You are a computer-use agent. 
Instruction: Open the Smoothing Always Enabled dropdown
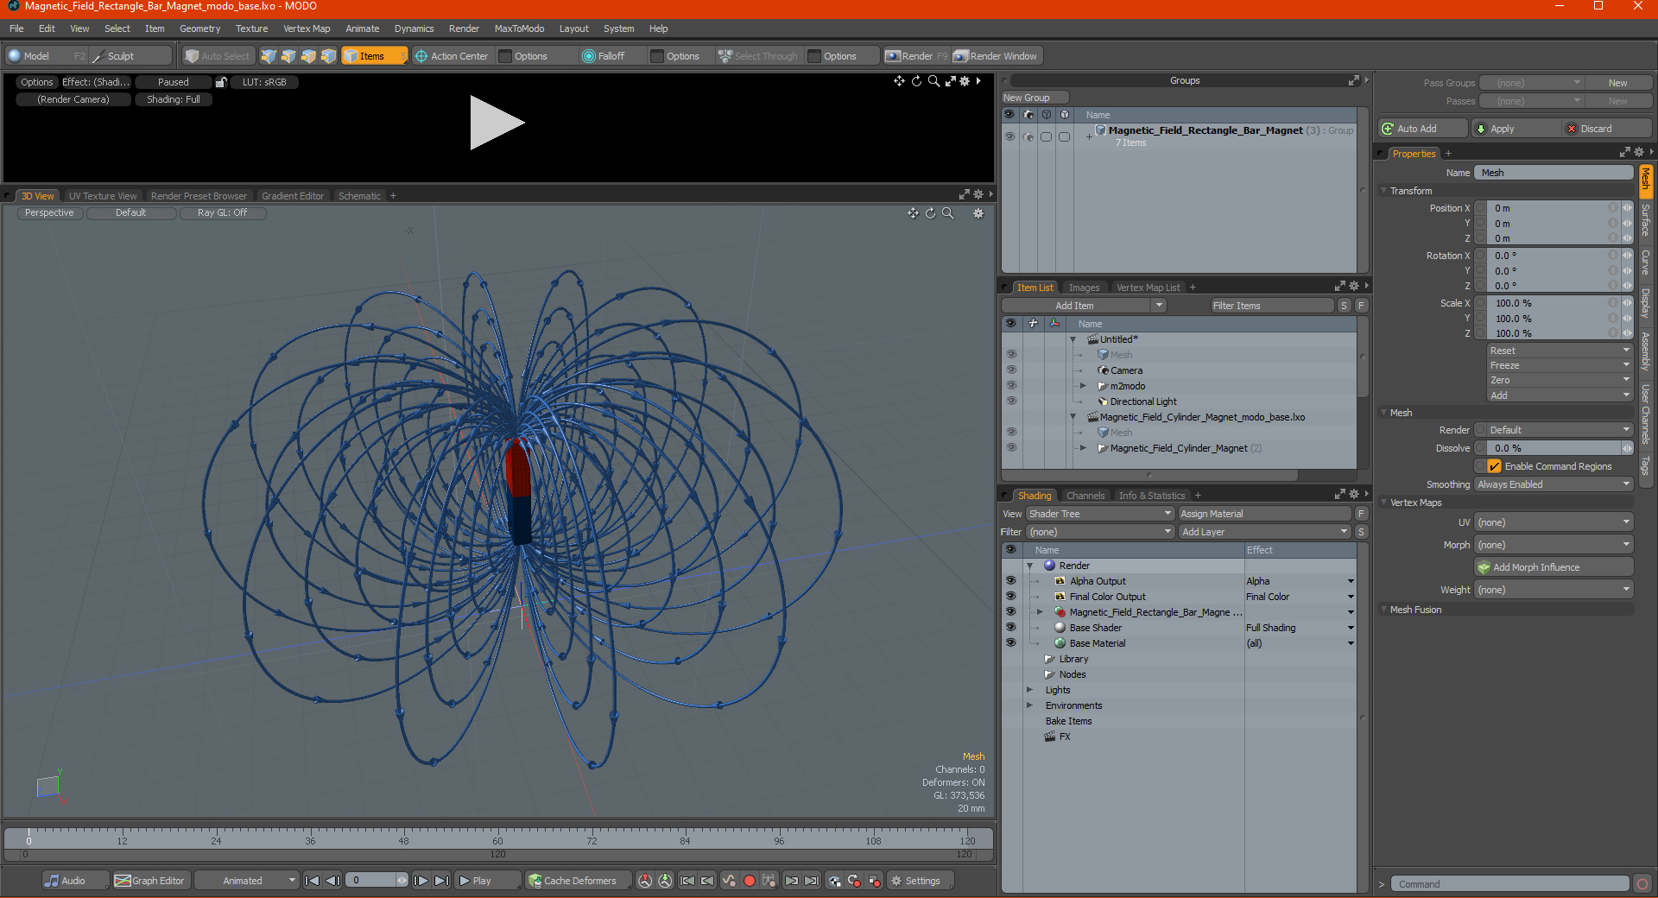(x=1554, y=484)
